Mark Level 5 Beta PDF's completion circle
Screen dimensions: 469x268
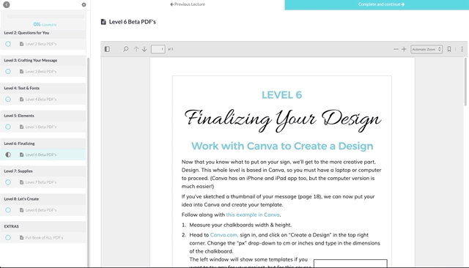coord(8,127)
